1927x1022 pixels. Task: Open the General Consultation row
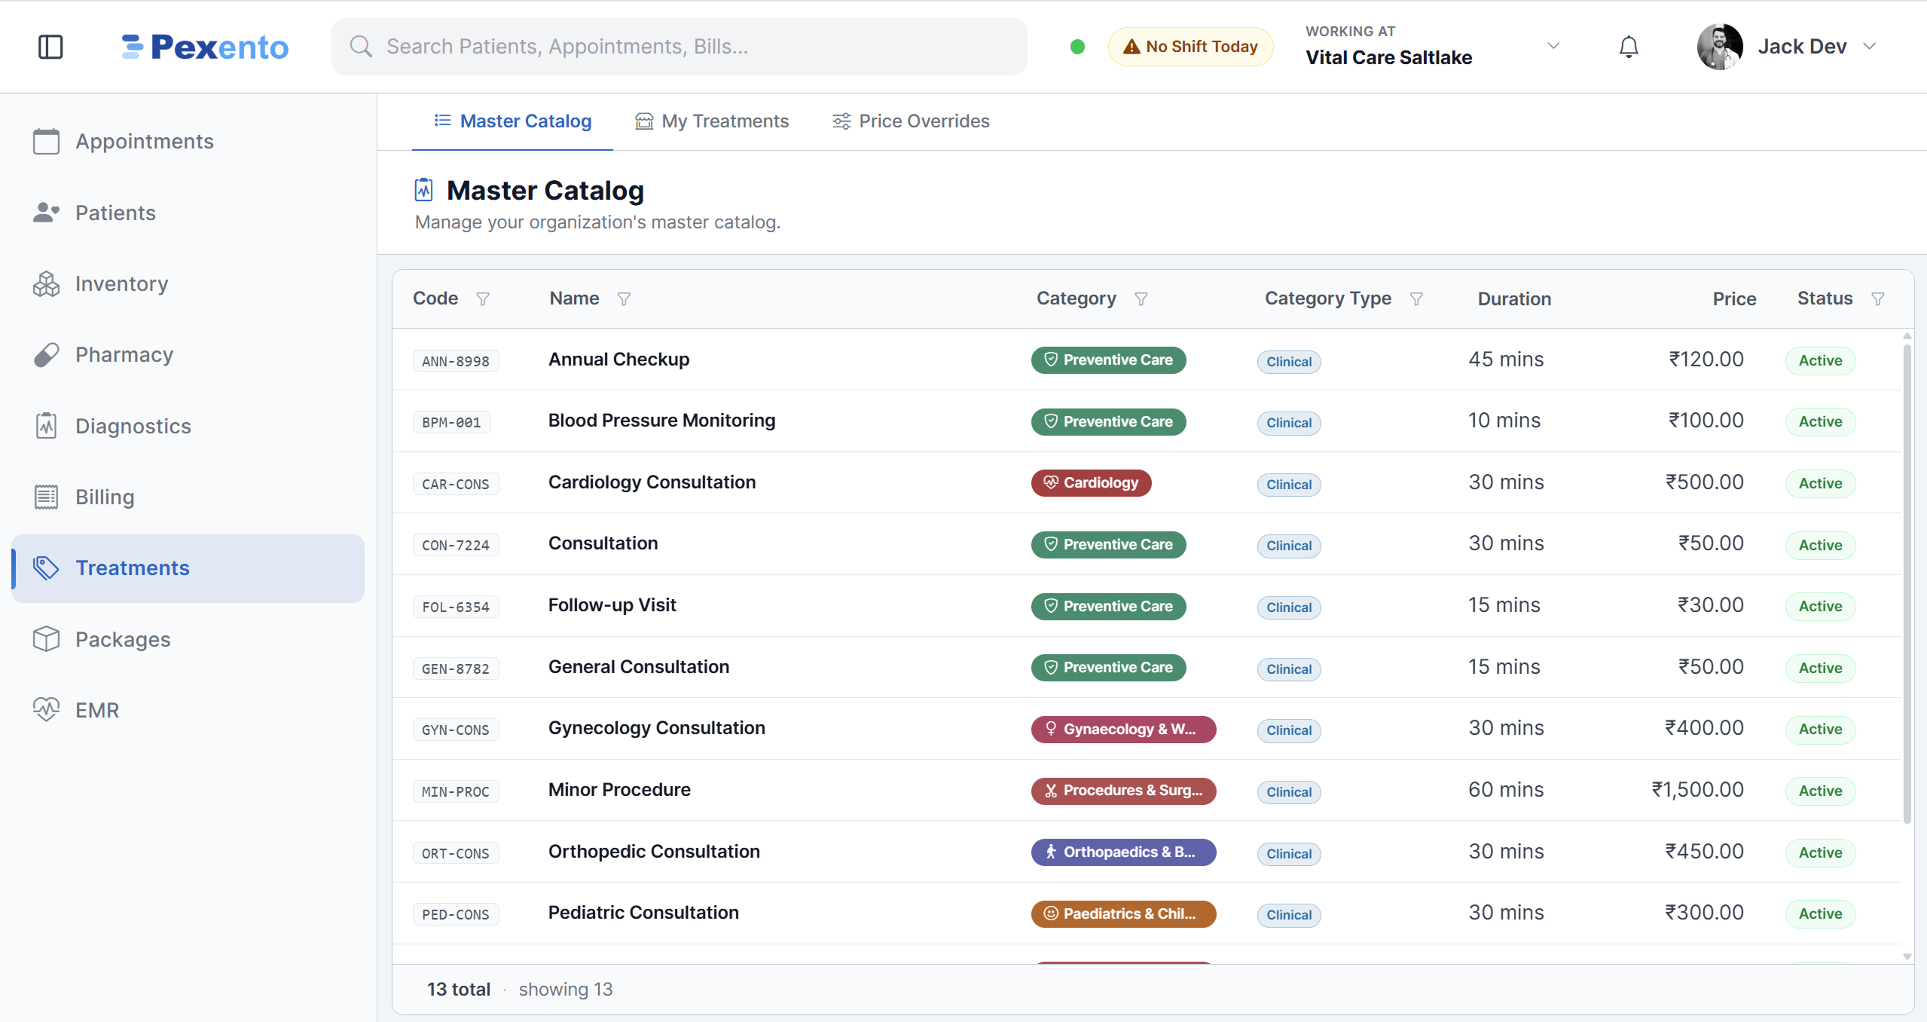[x=1146, y=667]
